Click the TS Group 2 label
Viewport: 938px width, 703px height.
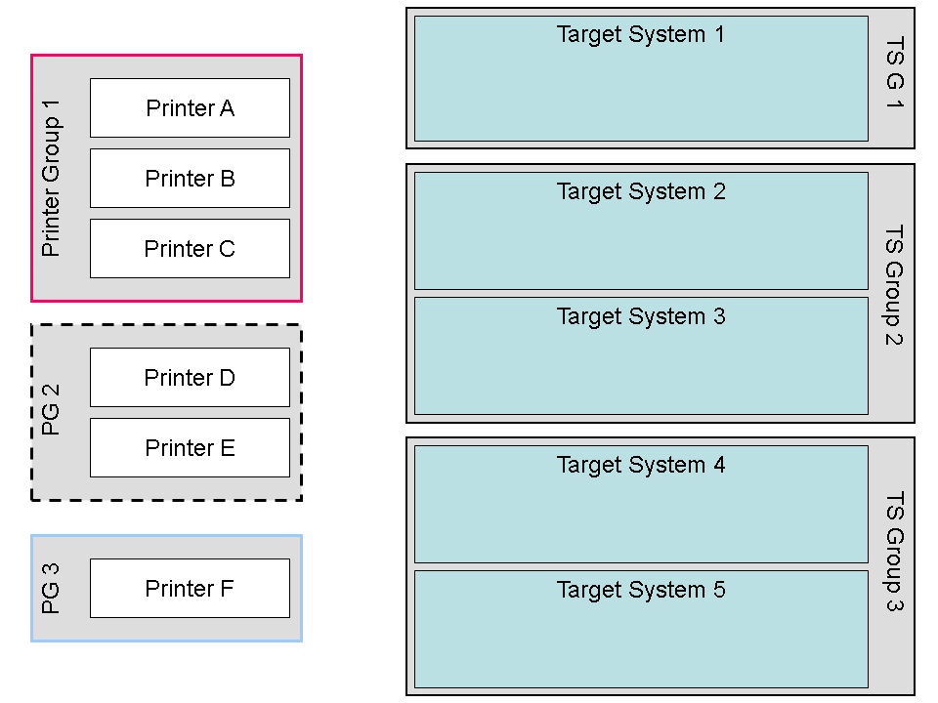894,287
